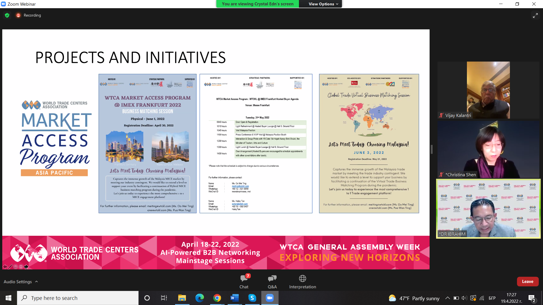Click the Global Trade Virtual Business Matching flyer

pos(369,143)
